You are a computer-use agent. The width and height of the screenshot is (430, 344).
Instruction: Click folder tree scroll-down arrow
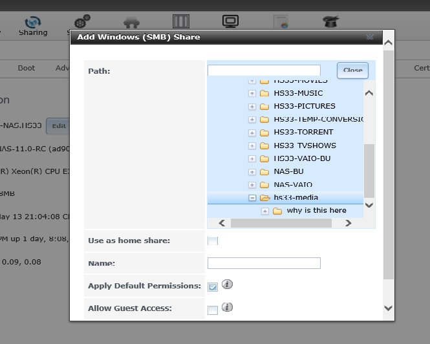pos(369,205)
